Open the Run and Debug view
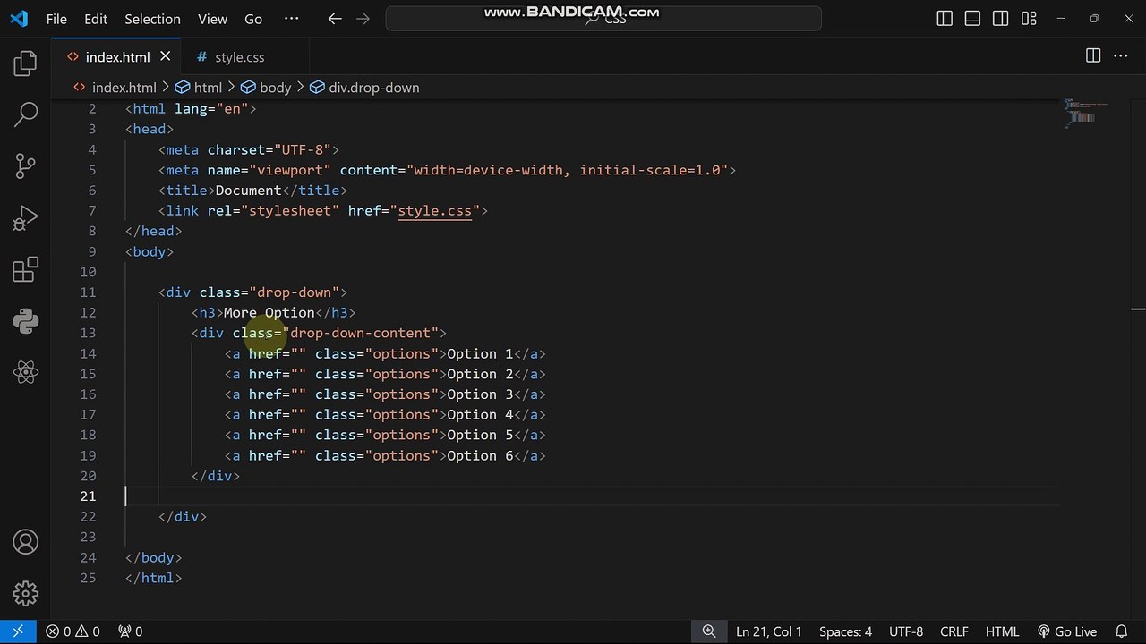Viewport: 1146px width, 644px height. (25, 217)
